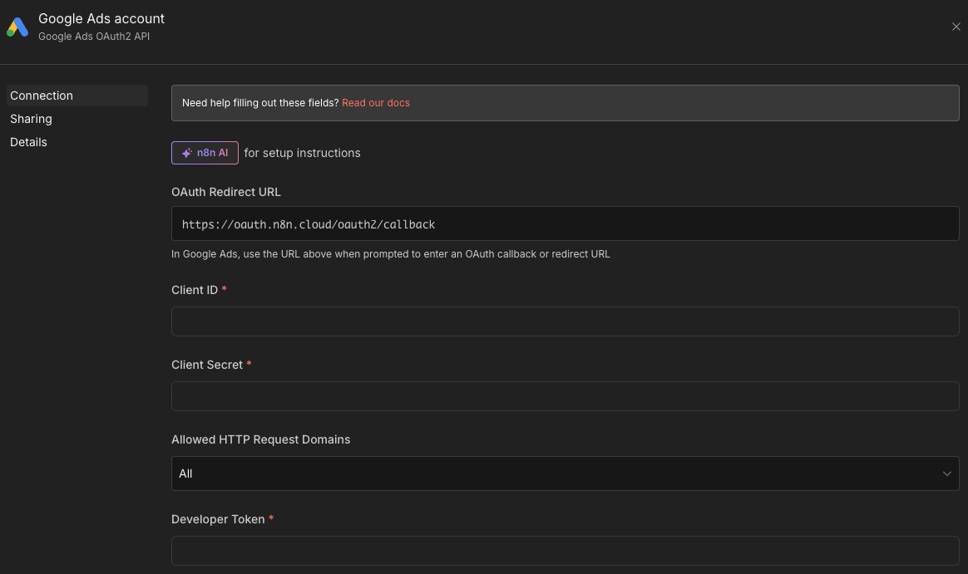Click the 'Google Ads account' credential title
968x574 pixels.
101,18
